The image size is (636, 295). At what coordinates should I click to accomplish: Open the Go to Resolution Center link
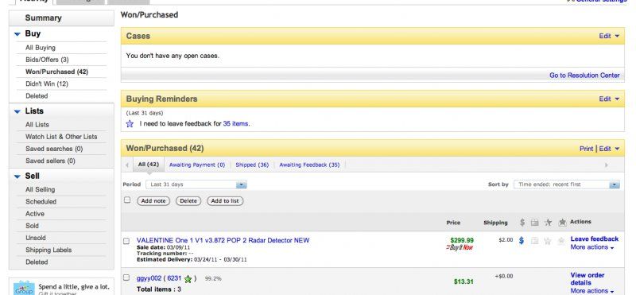click(584, 76)
